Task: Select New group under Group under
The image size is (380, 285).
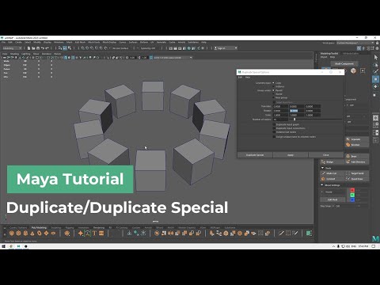Action: (x=273, y=97)
